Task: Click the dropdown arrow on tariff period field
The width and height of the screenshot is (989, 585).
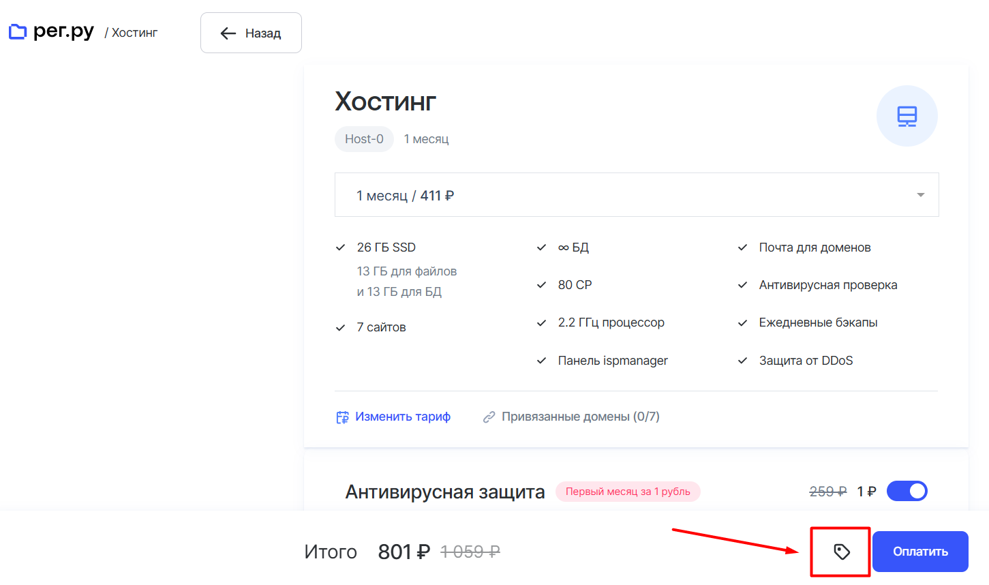Action: 920,194
